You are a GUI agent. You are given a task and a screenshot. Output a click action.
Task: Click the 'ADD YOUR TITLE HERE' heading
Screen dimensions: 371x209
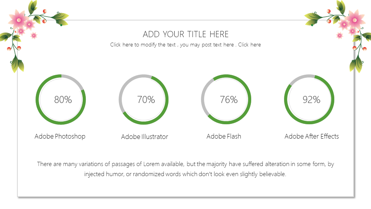pyautogui.click(x=185, y=34)
